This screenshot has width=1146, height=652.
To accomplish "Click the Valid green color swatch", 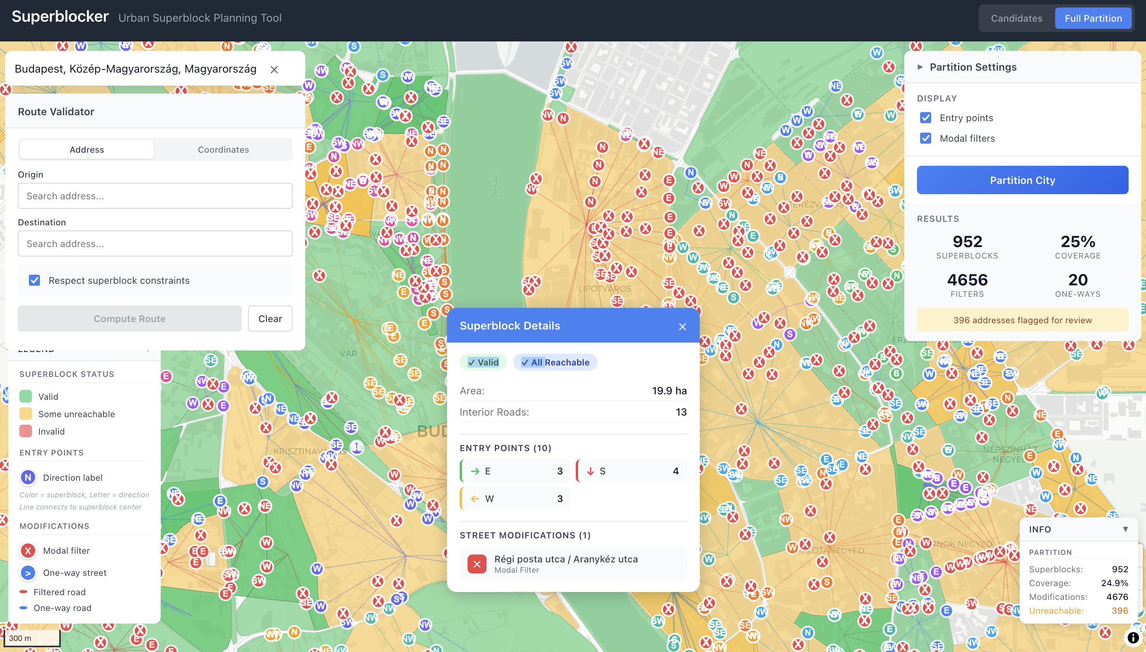I will [x=26, y=396].
